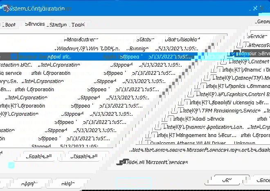Select Intel(R) HD Graphics Control Panel row

pos(232,94)
